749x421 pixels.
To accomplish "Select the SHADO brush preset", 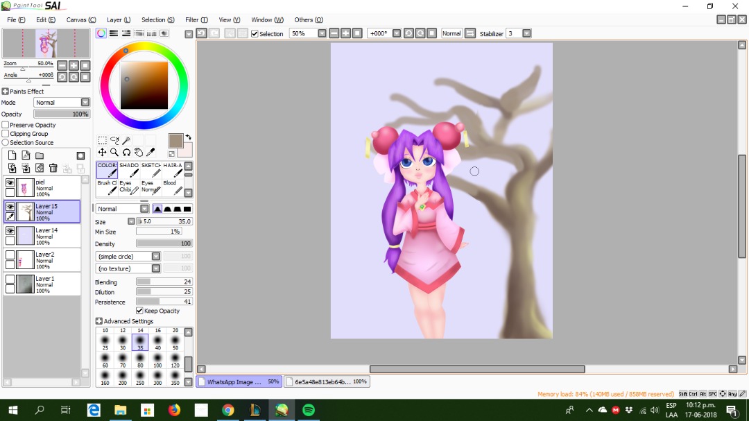I will point(128,170).
